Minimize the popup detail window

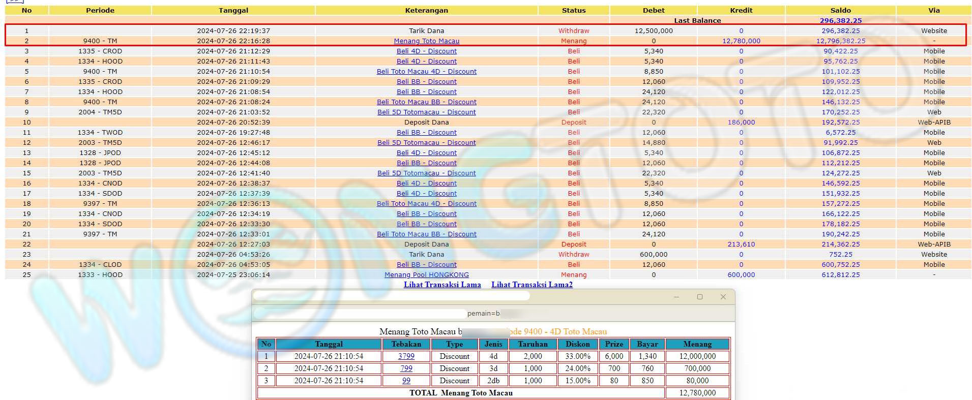676,297
